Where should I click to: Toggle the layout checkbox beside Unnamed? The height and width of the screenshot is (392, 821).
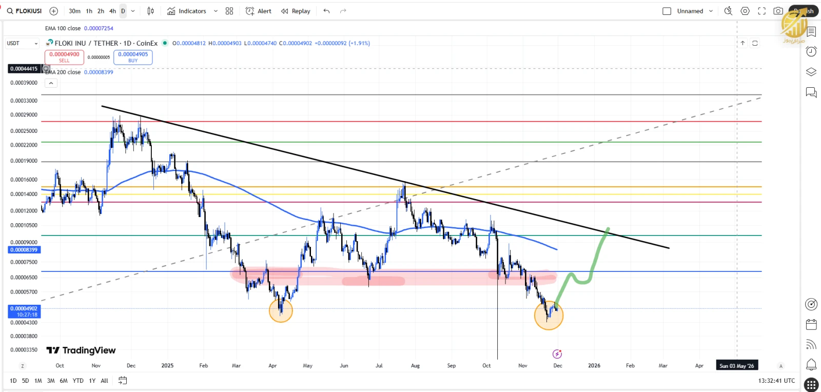667,11
